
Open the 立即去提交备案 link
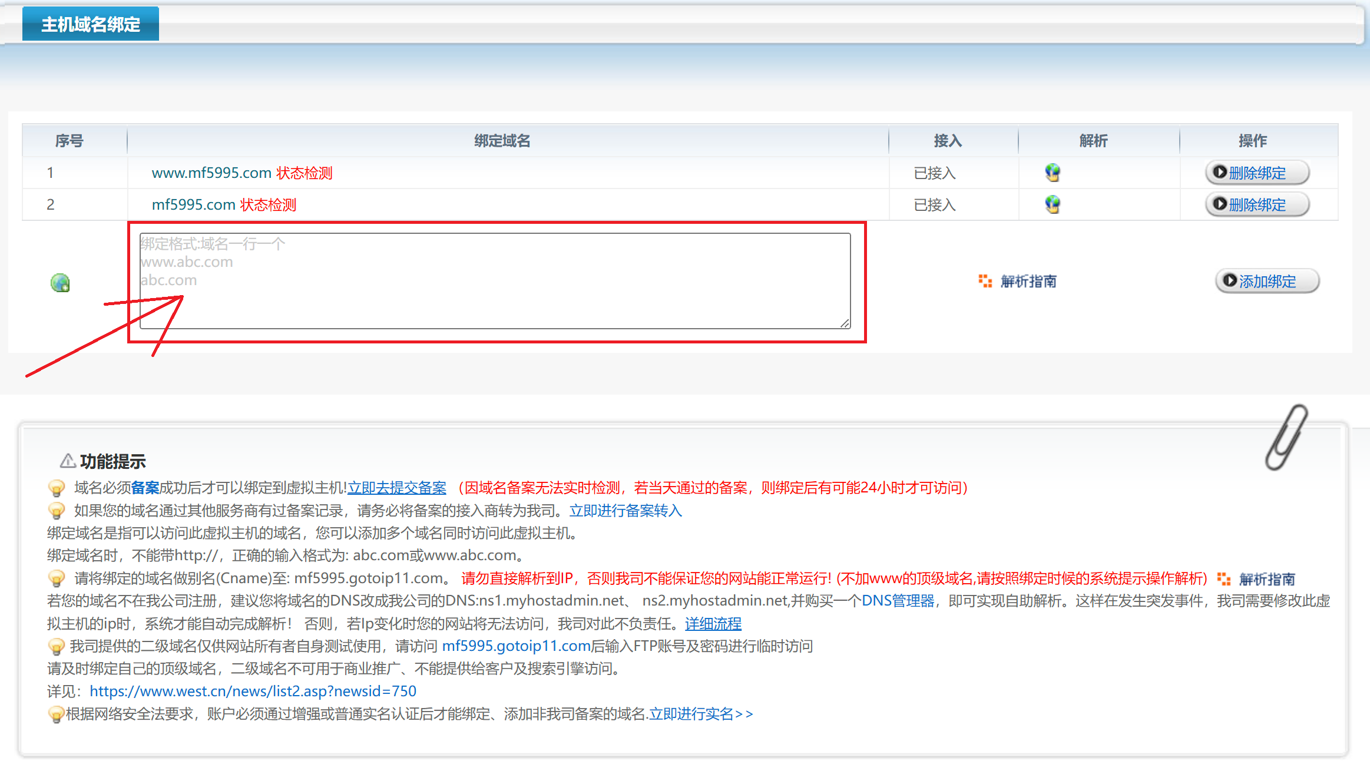(396, 488)
